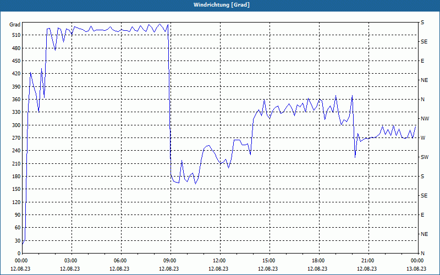Screen dimensions: 440x275
Task: Click the '150' degree label
Action: (16, 189)
